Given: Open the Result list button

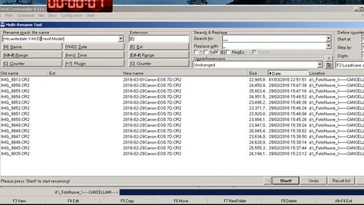Looking at the screenshot, I should pyautogui.click(x=341, y=181).
